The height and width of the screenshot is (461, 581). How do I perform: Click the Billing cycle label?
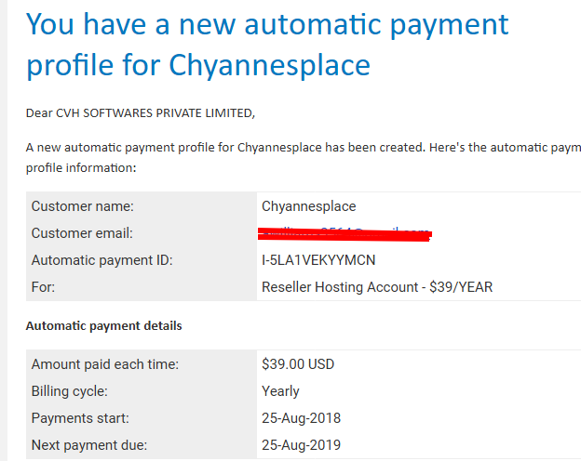(70, 391)
